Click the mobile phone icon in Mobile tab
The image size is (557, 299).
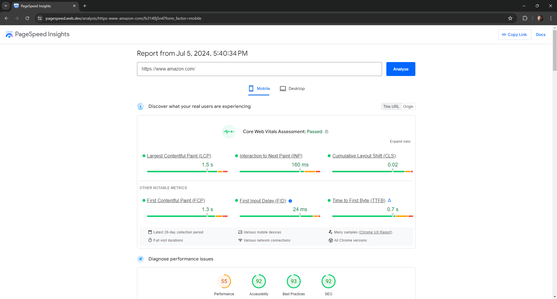click(251, 88)
